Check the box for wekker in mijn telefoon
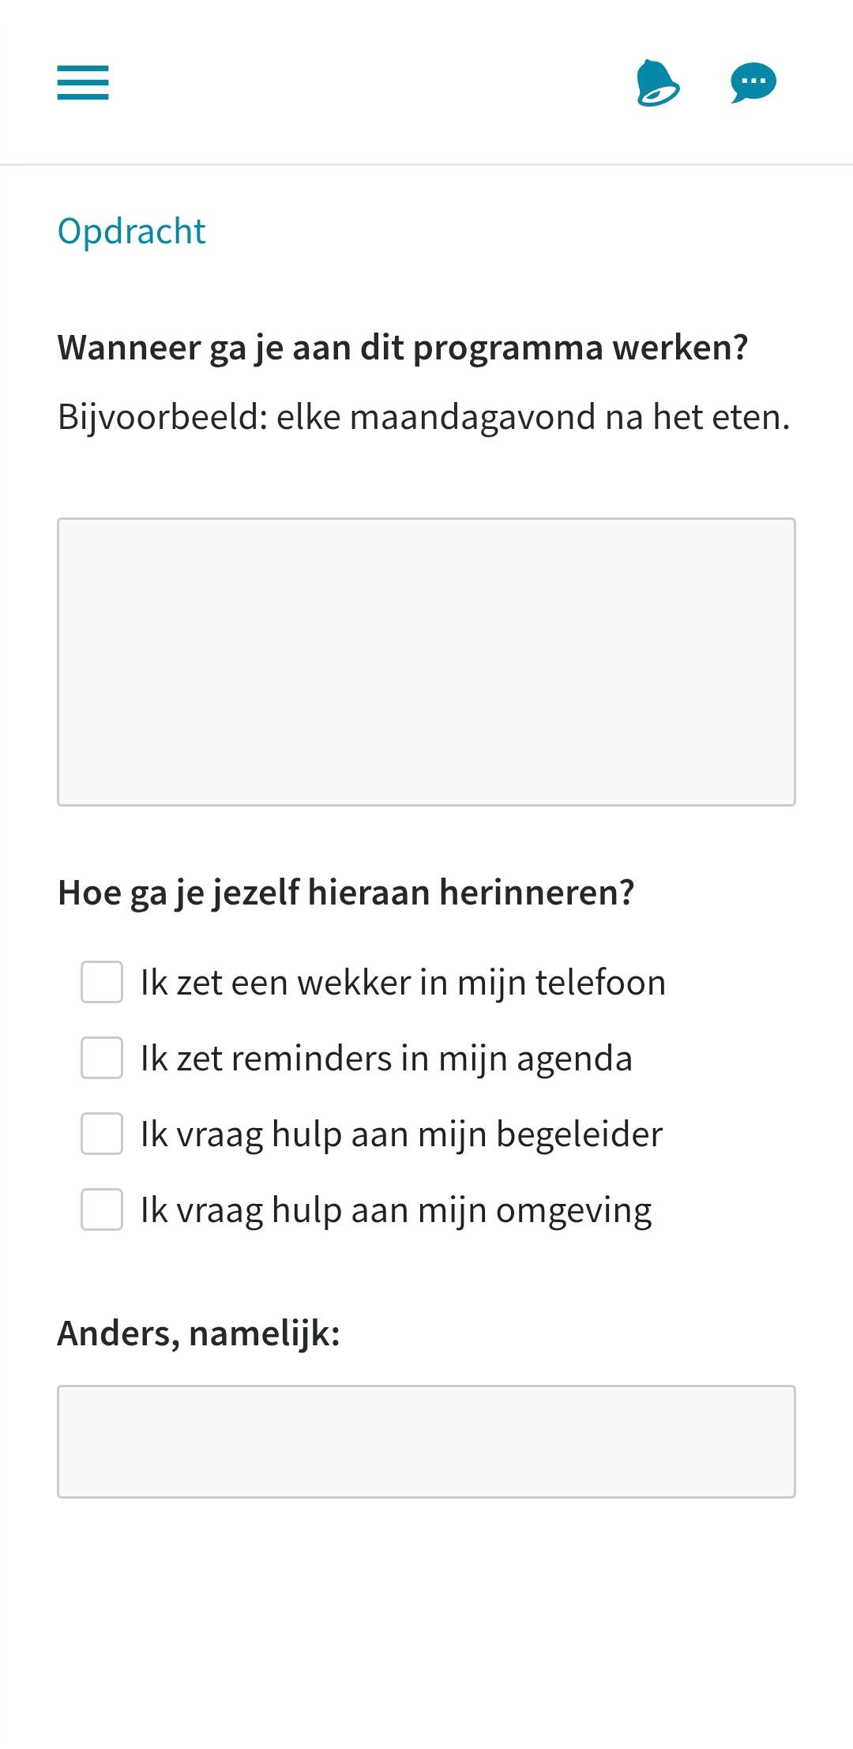 [102, 982]
